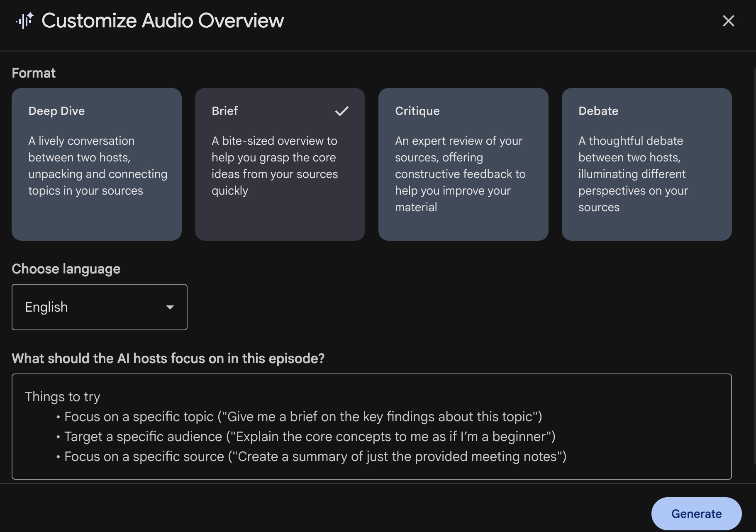This screenshot has width=756, height=532.
Task: Click the Generate button
Action: coord(697,514)
